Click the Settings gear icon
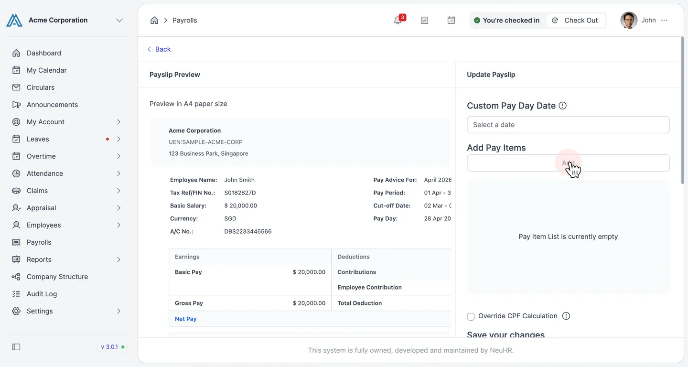Viewport: 688px width, 367px height. 16,311
